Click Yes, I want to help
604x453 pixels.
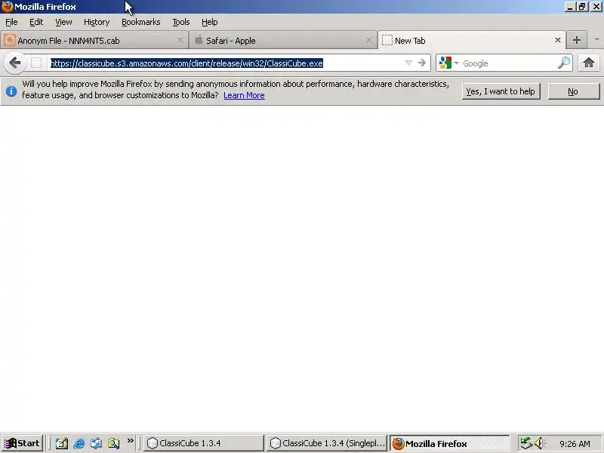[501, 91]
